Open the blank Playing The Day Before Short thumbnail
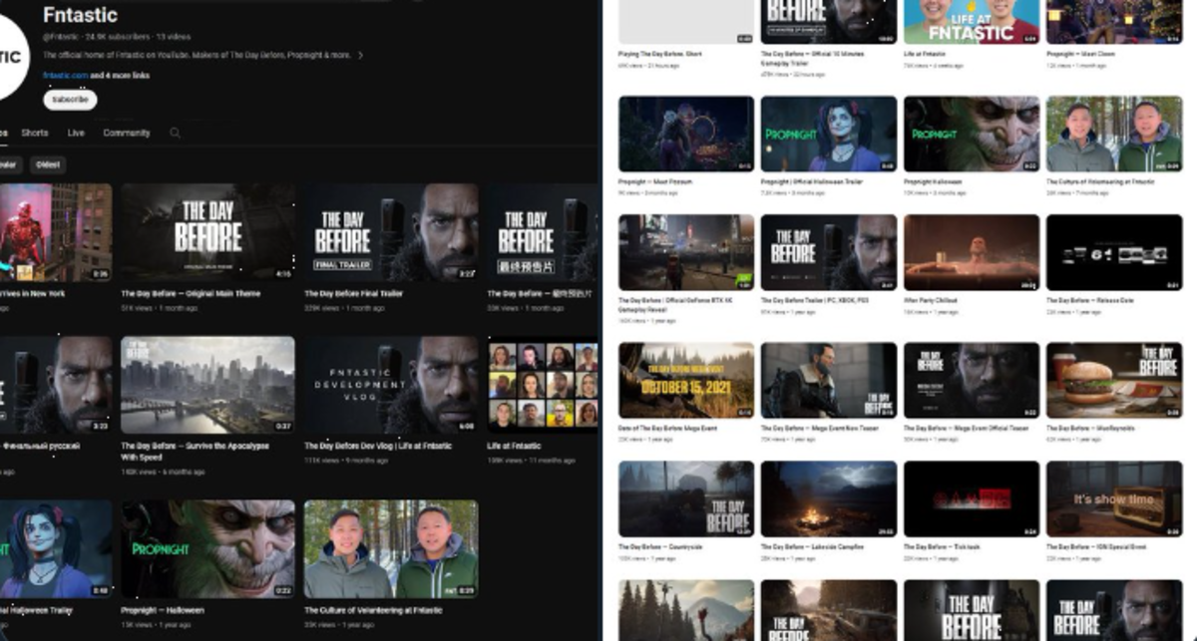The height and width of the screenshot is (641, 1197). (686, 22)
